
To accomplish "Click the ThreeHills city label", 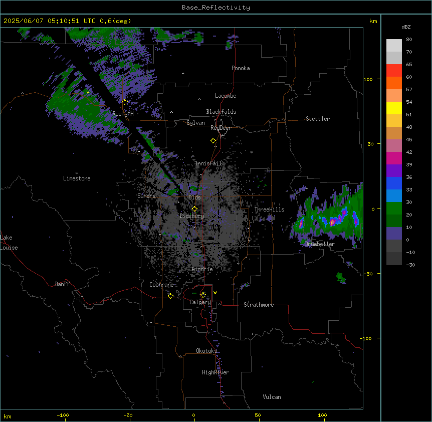I will (x=269, y=209).
